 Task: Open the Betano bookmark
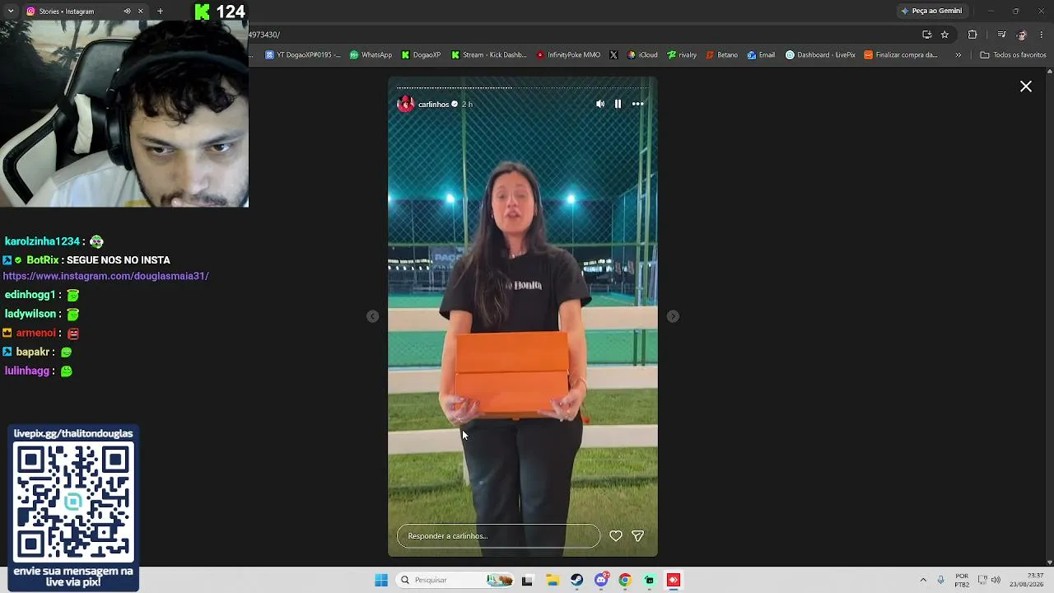(722, 55)
